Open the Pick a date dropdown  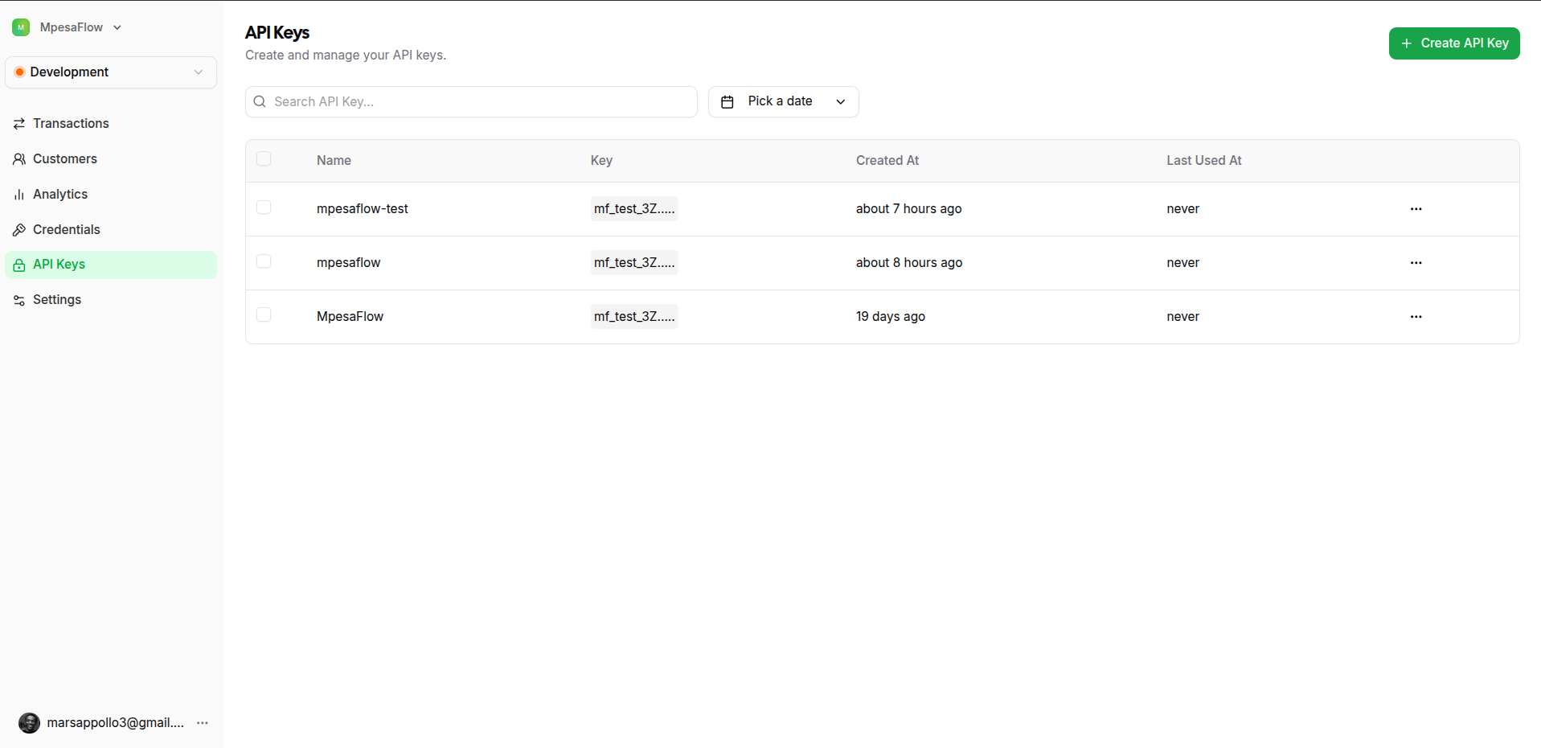[x=784, y=102]
